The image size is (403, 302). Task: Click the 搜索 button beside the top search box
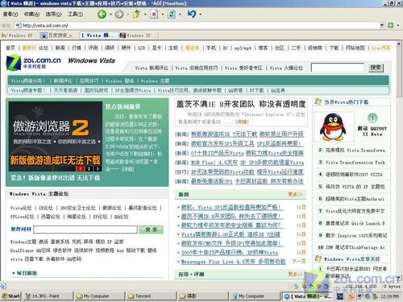376,68
